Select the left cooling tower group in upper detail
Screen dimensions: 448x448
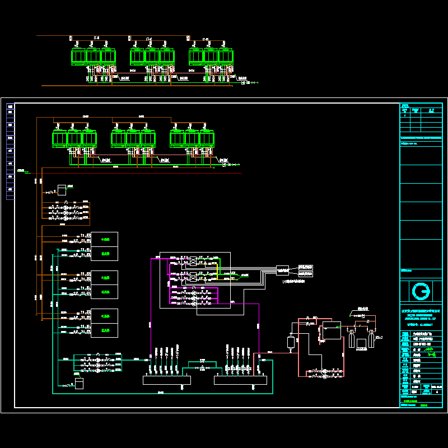click(94, 57)
